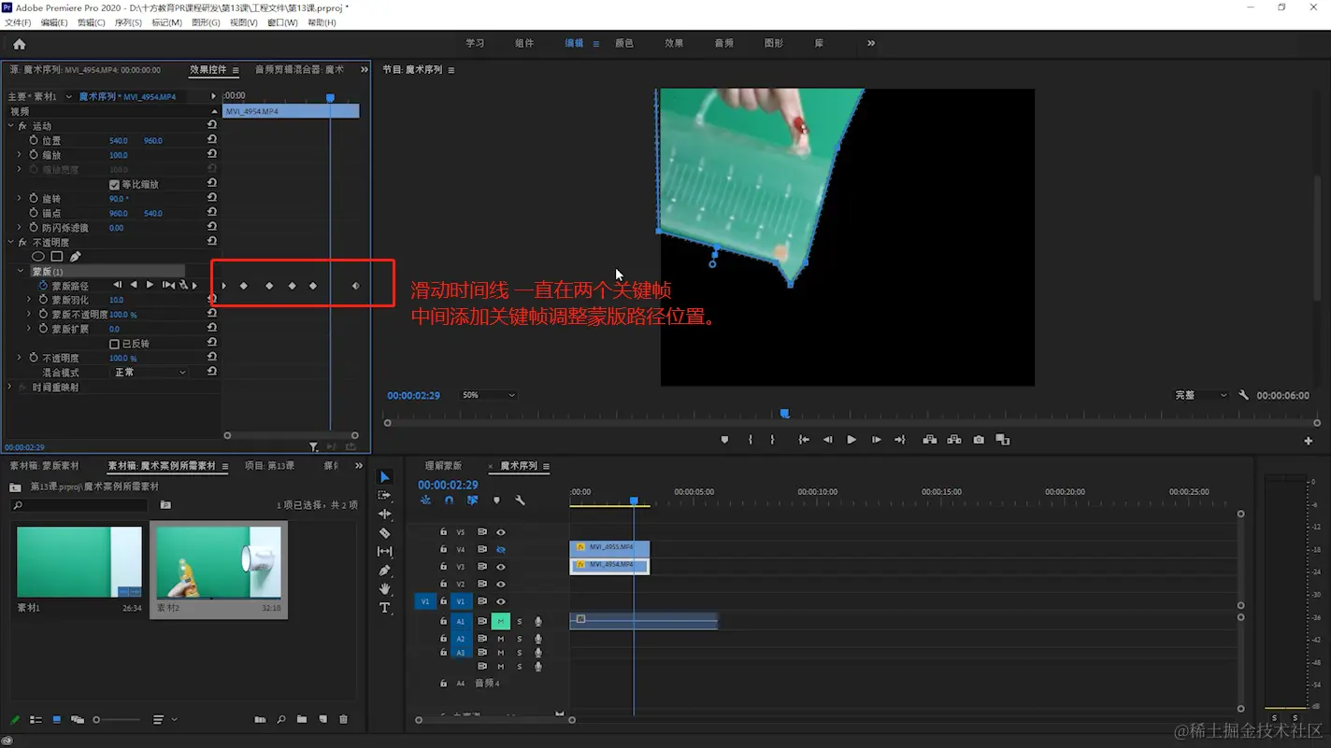Screen dimensions: 1331x748
Task: Select the Type (T) tool
Action: (x=384, y=608)
